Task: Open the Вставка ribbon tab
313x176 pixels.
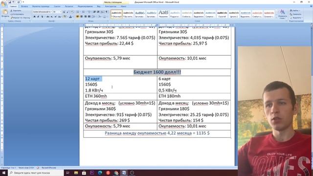Action: 24,6
